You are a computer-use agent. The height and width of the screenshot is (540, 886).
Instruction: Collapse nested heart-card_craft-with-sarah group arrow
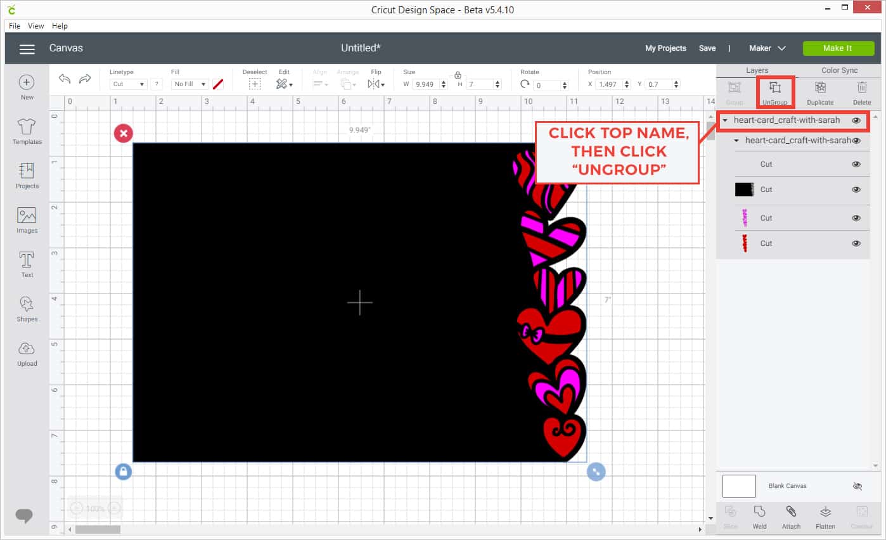coord(736,141)
